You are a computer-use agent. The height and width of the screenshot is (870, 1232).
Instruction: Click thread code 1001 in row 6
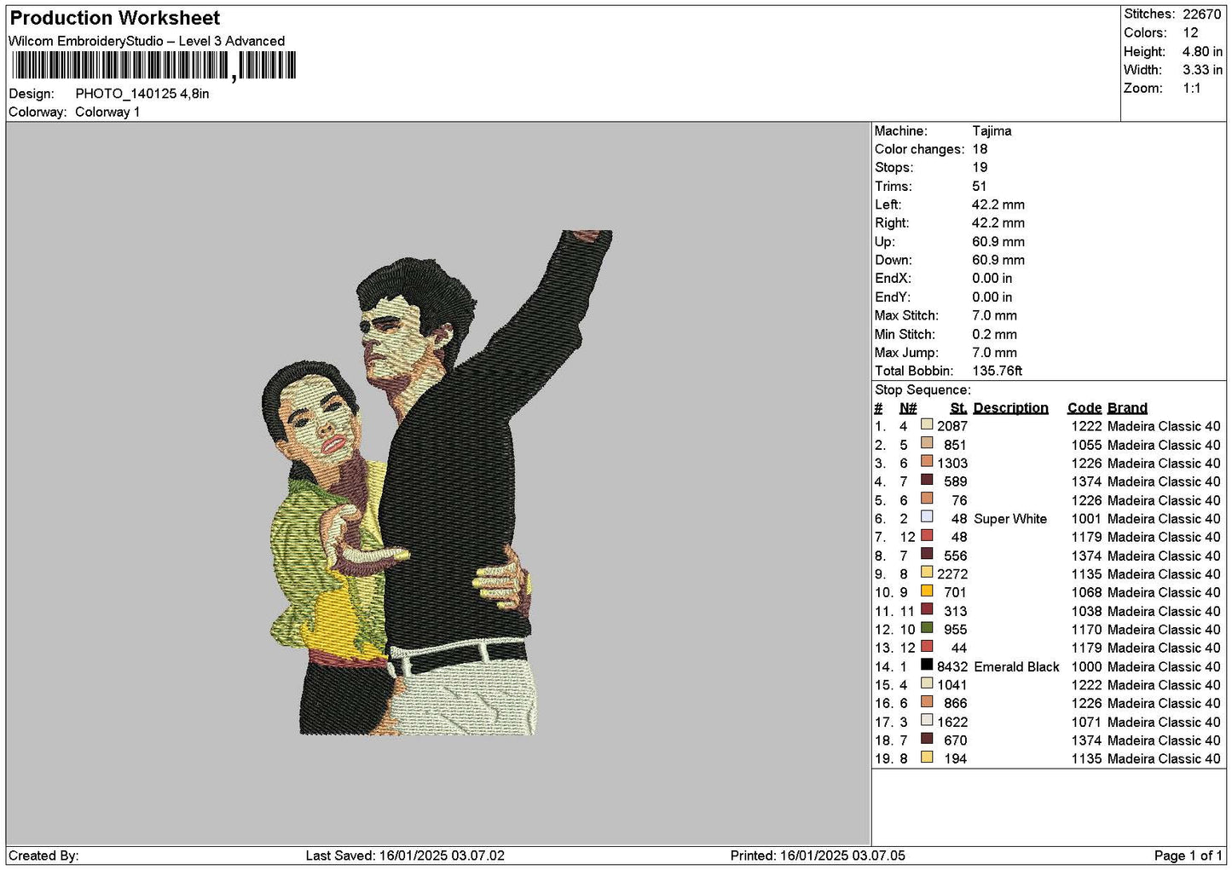[1086, 519]
